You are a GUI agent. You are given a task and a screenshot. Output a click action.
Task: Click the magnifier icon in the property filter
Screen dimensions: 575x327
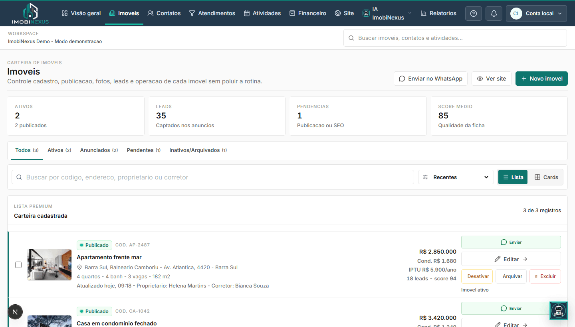[19, 177]
